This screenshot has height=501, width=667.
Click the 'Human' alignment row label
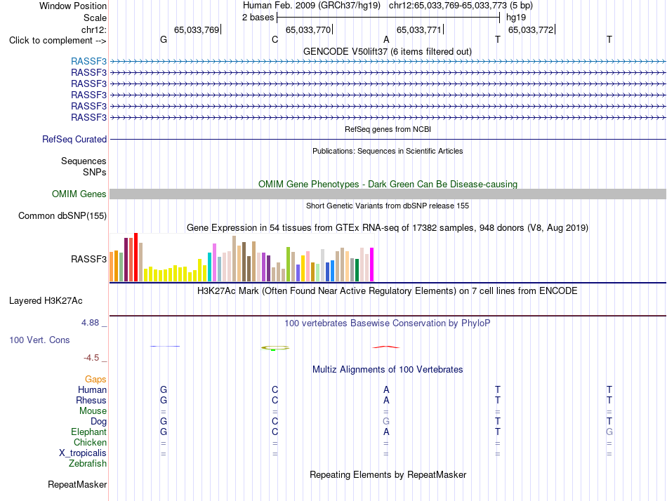click(x=92, y=389)
